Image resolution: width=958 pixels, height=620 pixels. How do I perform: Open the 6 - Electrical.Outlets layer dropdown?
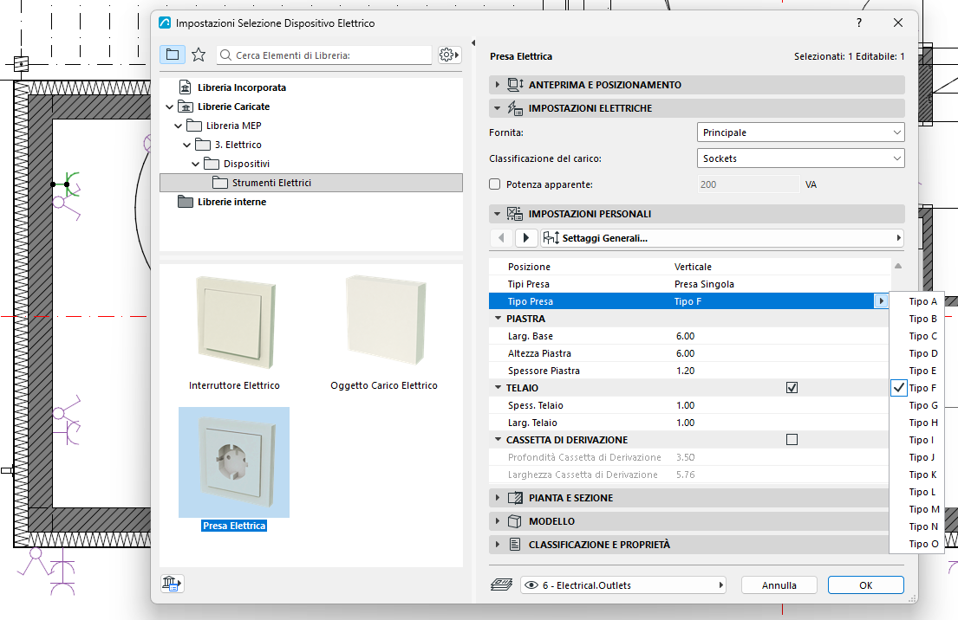623,585
